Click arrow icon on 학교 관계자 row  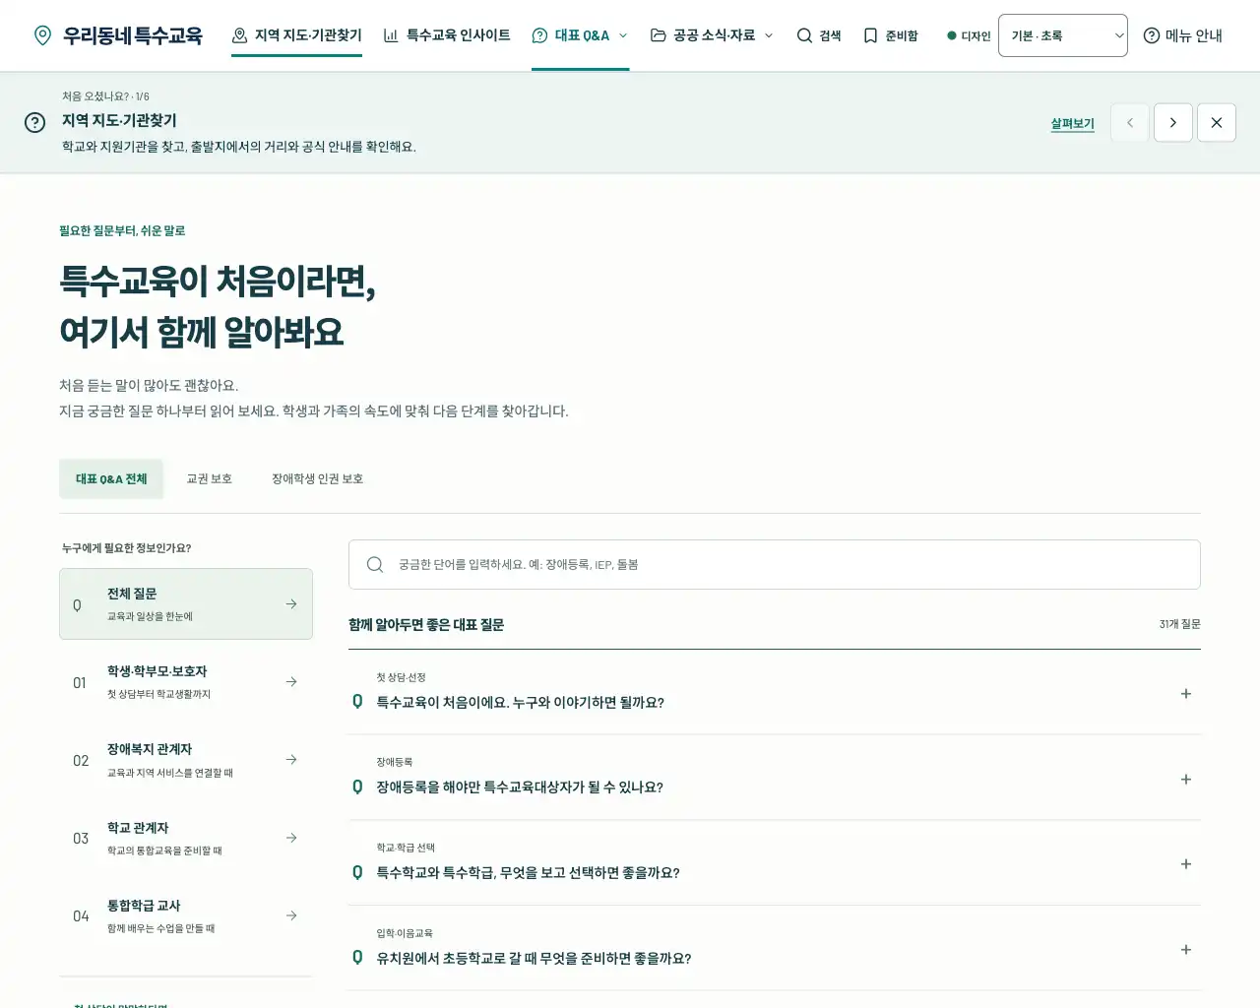pyautogui.click(x=291, y=839)
